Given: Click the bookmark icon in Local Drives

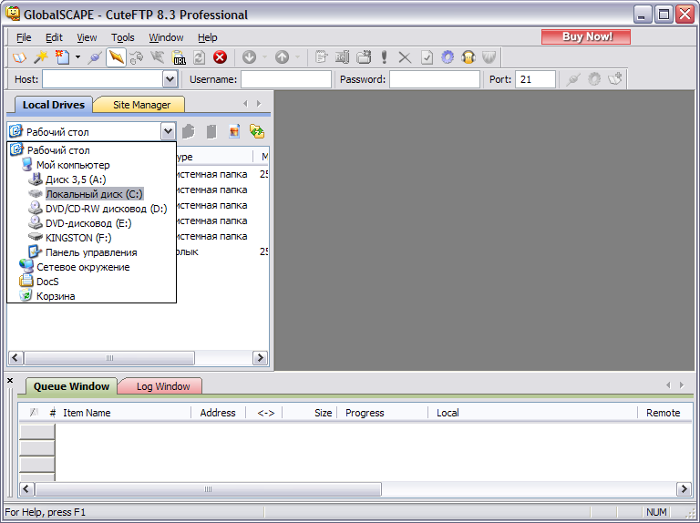Looking at the screenshot, I should point(234,131).
